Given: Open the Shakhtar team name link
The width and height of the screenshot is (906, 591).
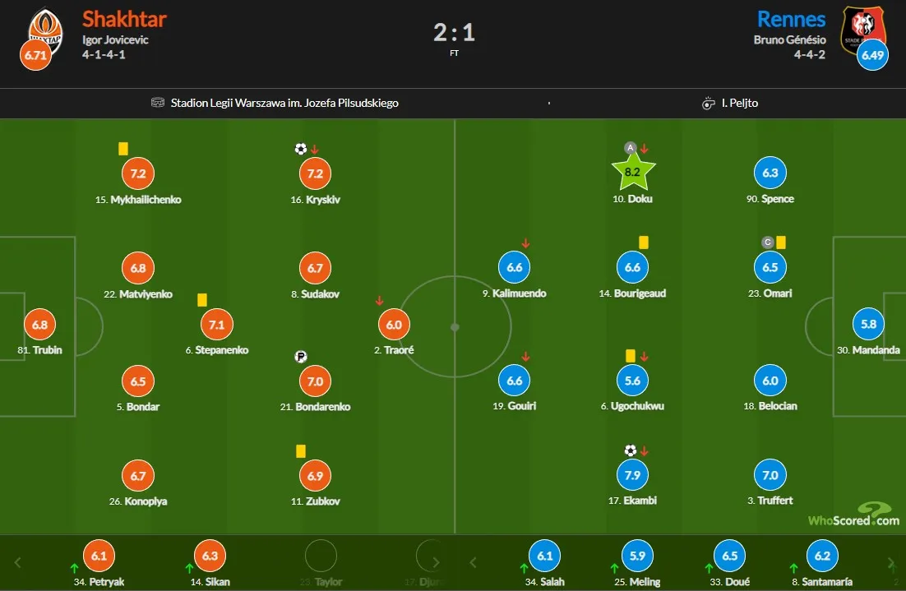Looking at the screenshot, I should (124, 19).
